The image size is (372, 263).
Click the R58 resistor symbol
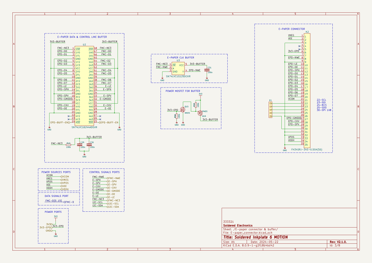coord(177,116)
